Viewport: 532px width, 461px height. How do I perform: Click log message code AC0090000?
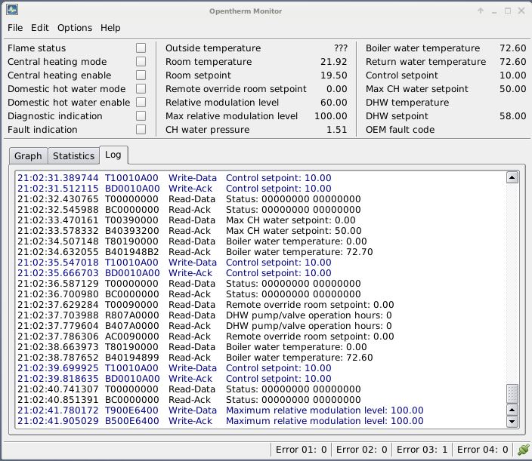click(132, 337)
